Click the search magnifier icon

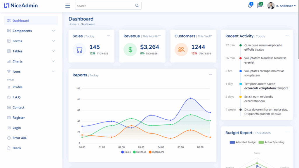[137, 6]
